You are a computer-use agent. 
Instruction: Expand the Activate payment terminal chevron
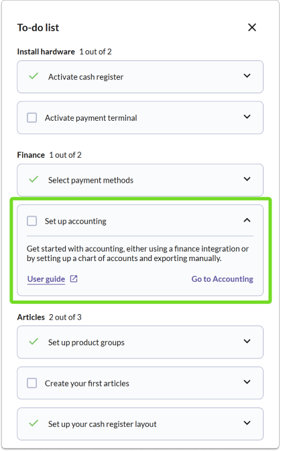[247, 117]
